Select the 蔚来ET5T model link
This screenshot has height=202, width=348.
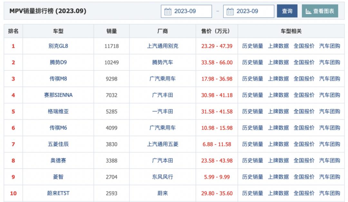point(58,193)
